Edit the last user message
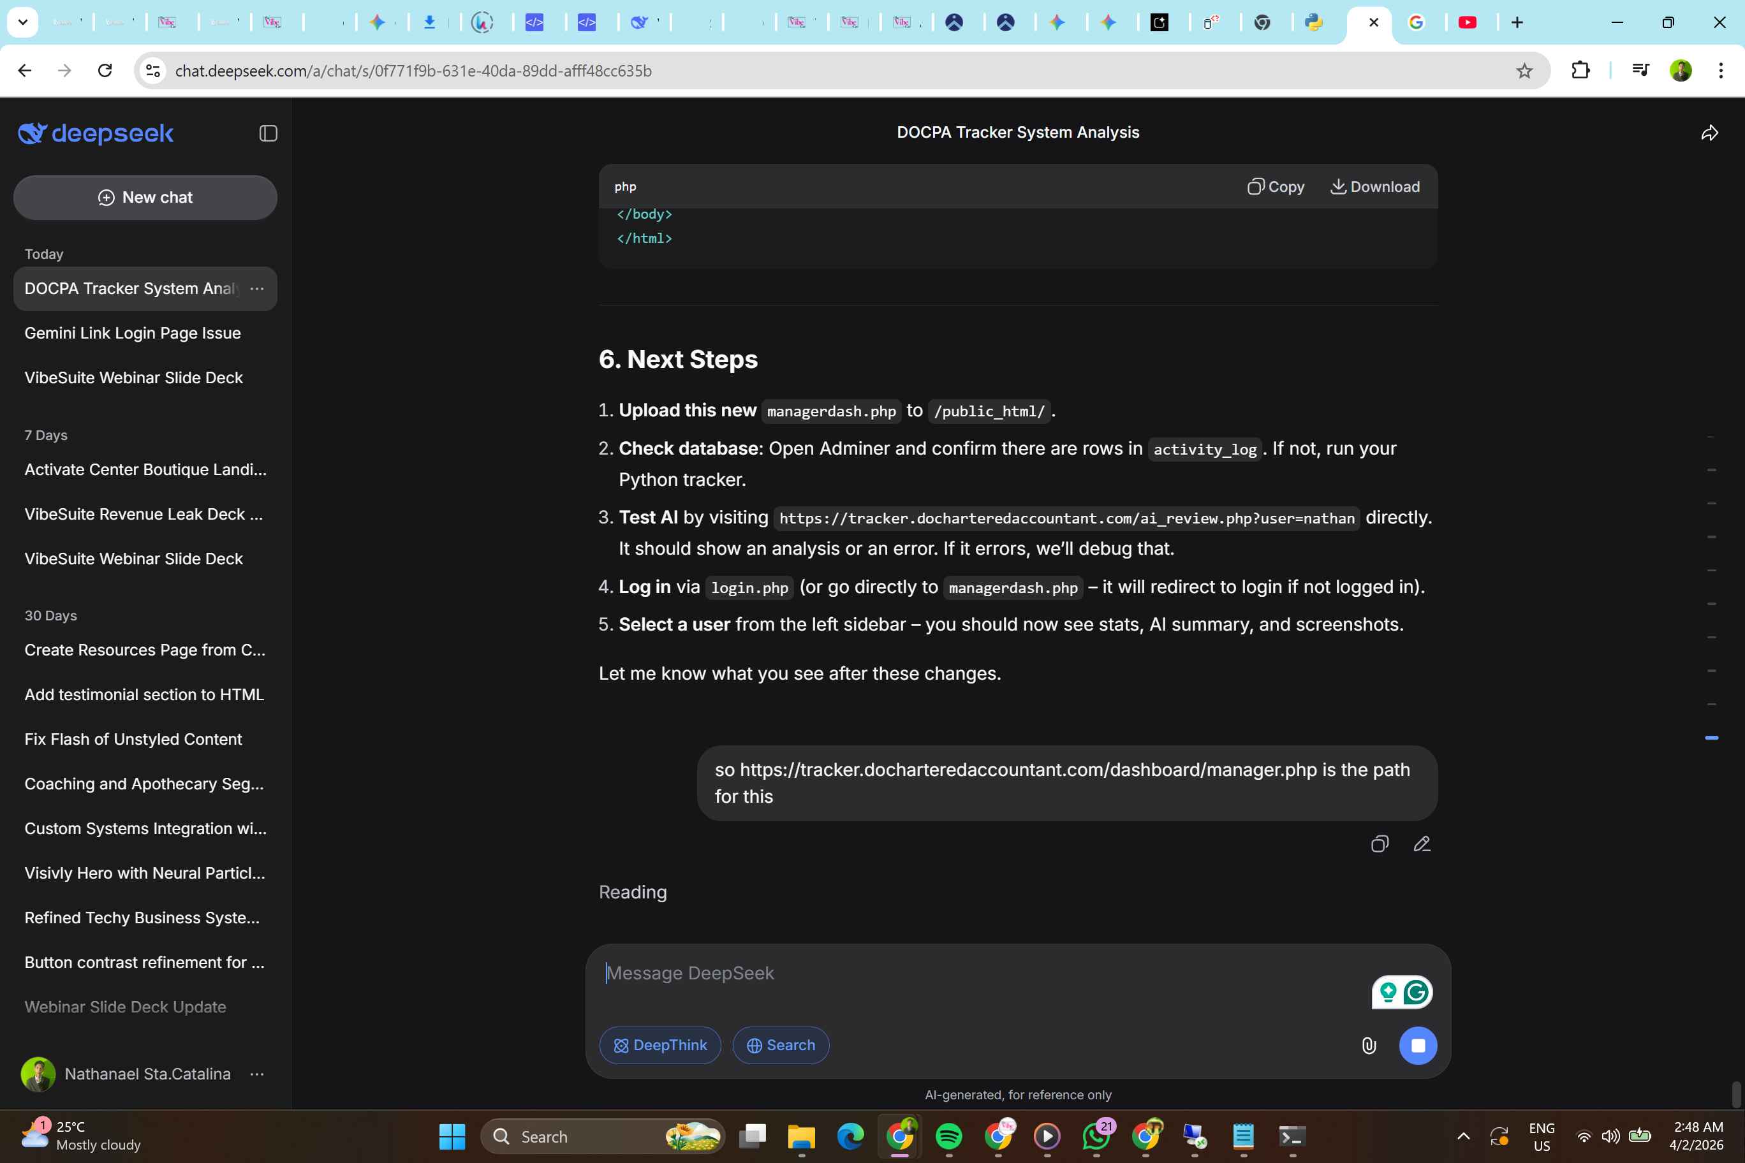 tap(1422, 844)
